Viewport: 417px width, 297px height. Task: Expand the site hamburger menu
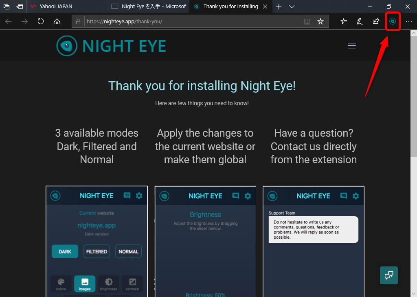tap(352, 46)
